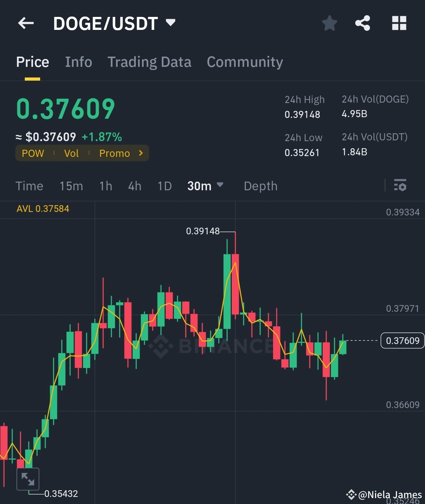Tap the POW category tag
Screen dimensions: 425x504
pos(33,153)
